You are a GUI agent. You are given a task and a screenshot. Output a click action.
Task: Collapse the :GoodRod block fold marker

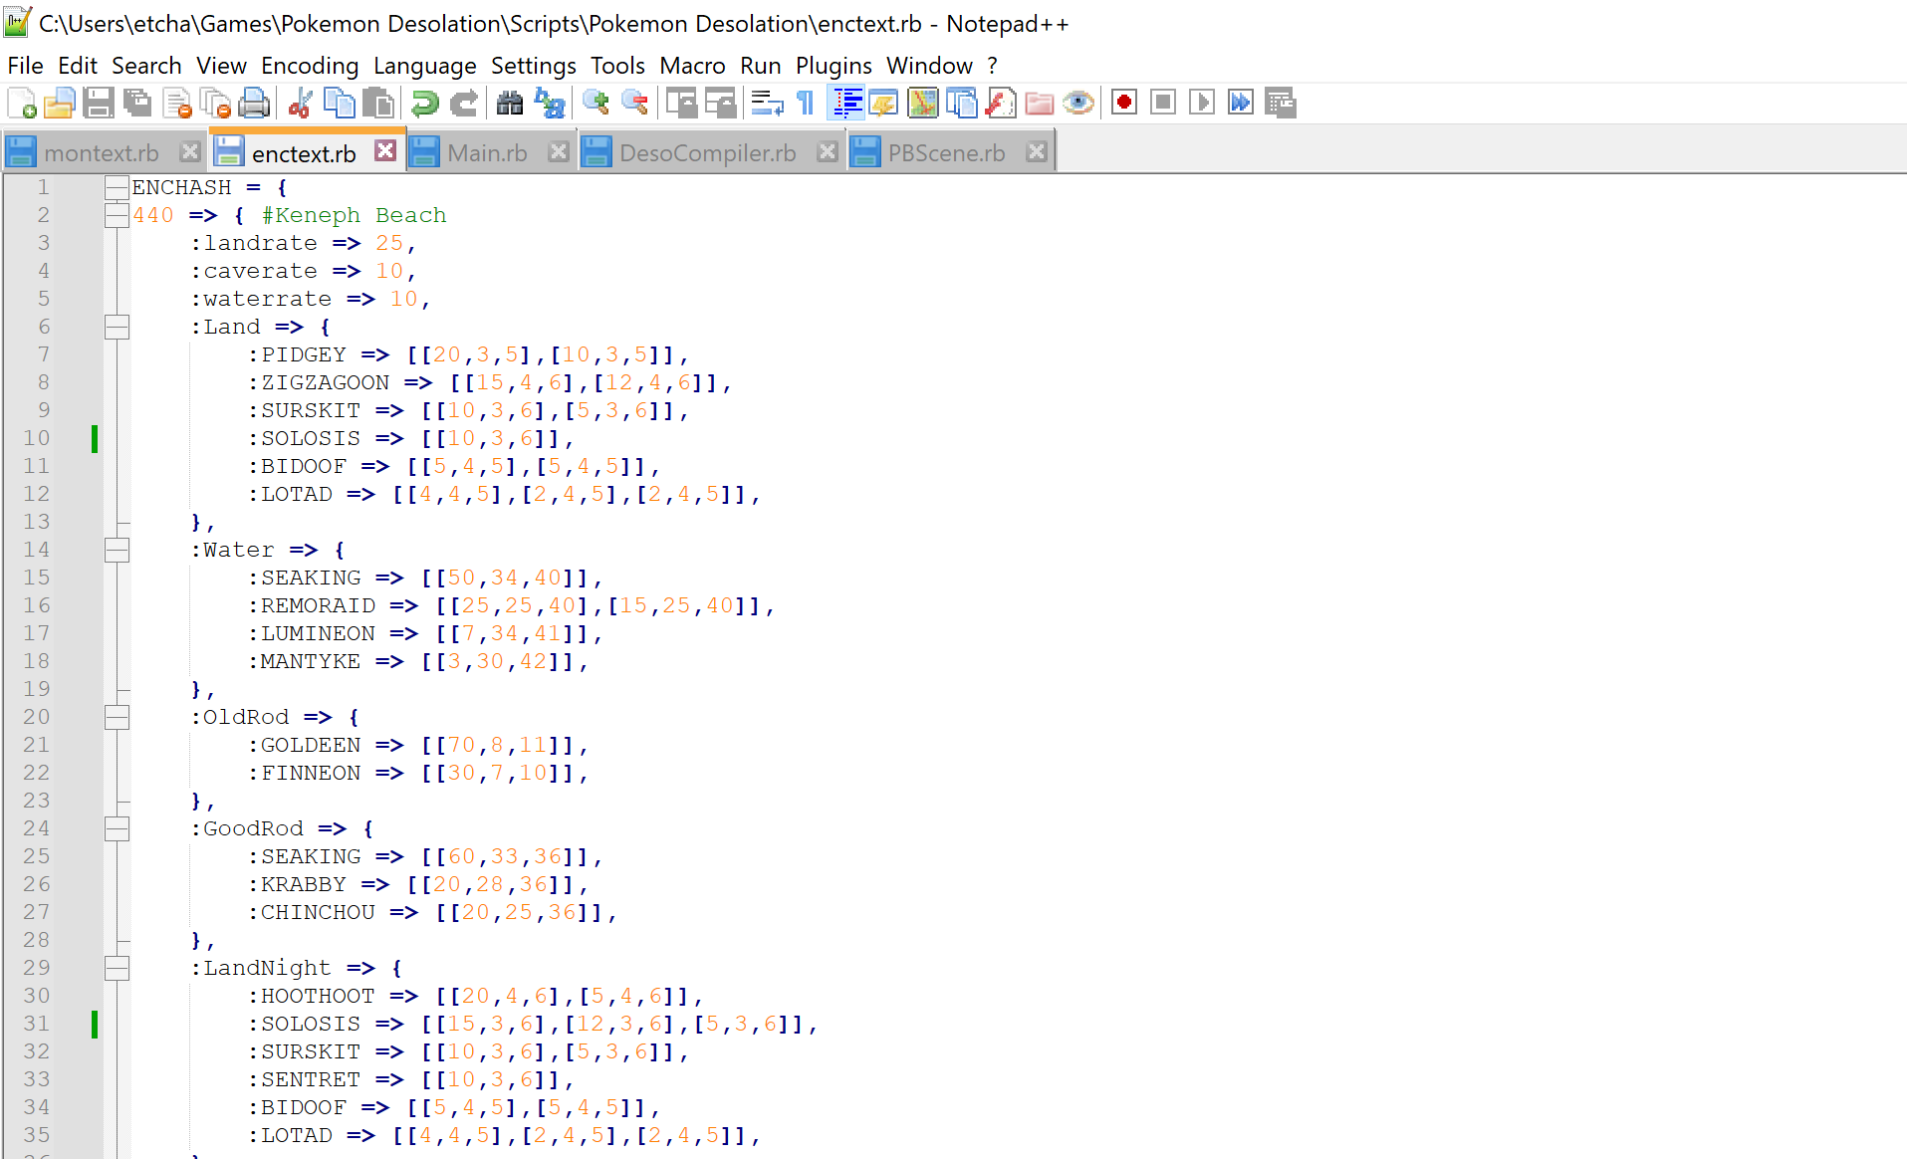117,828
